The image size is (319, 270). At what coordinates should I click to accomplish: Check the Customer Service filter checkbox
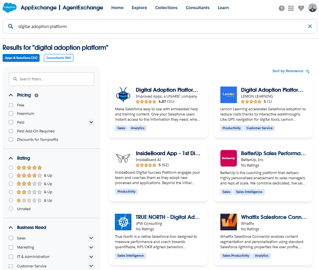point(11,266)
